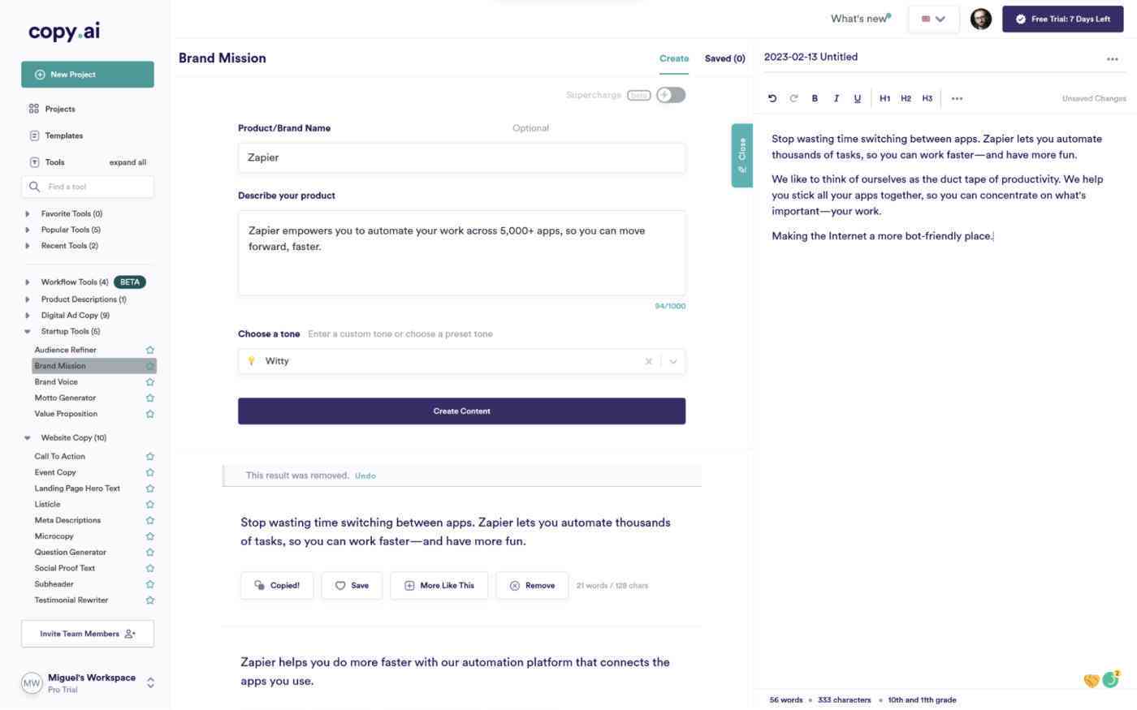Screen dimensions: 1137x710
Task: Star the Motto Generator tool
Action: click(x=149, y=398)
